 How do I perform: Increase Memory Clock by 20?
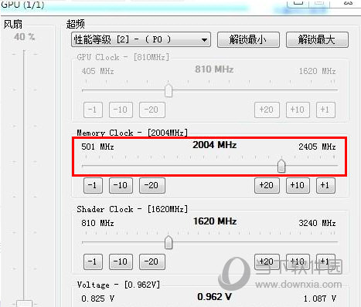point(267,185)
